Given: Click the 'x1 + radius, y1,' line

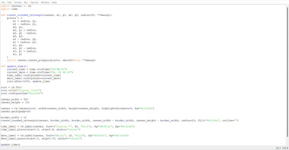Looking at the screenshot, I should tap(25, 21).
